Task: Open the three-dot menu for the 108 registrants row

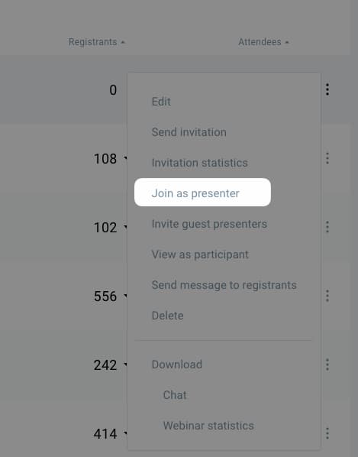Action: pos(327,158)
